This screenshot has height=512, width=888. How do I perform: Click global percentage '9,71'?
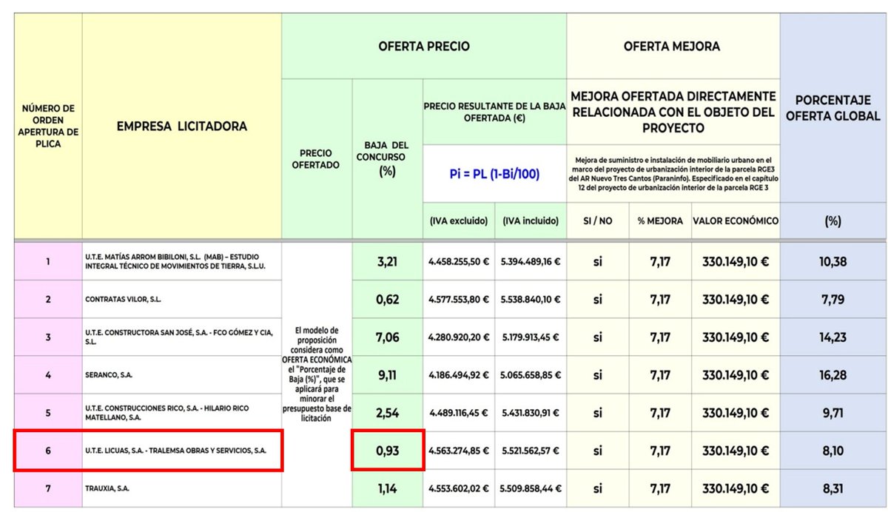[832, 413]
